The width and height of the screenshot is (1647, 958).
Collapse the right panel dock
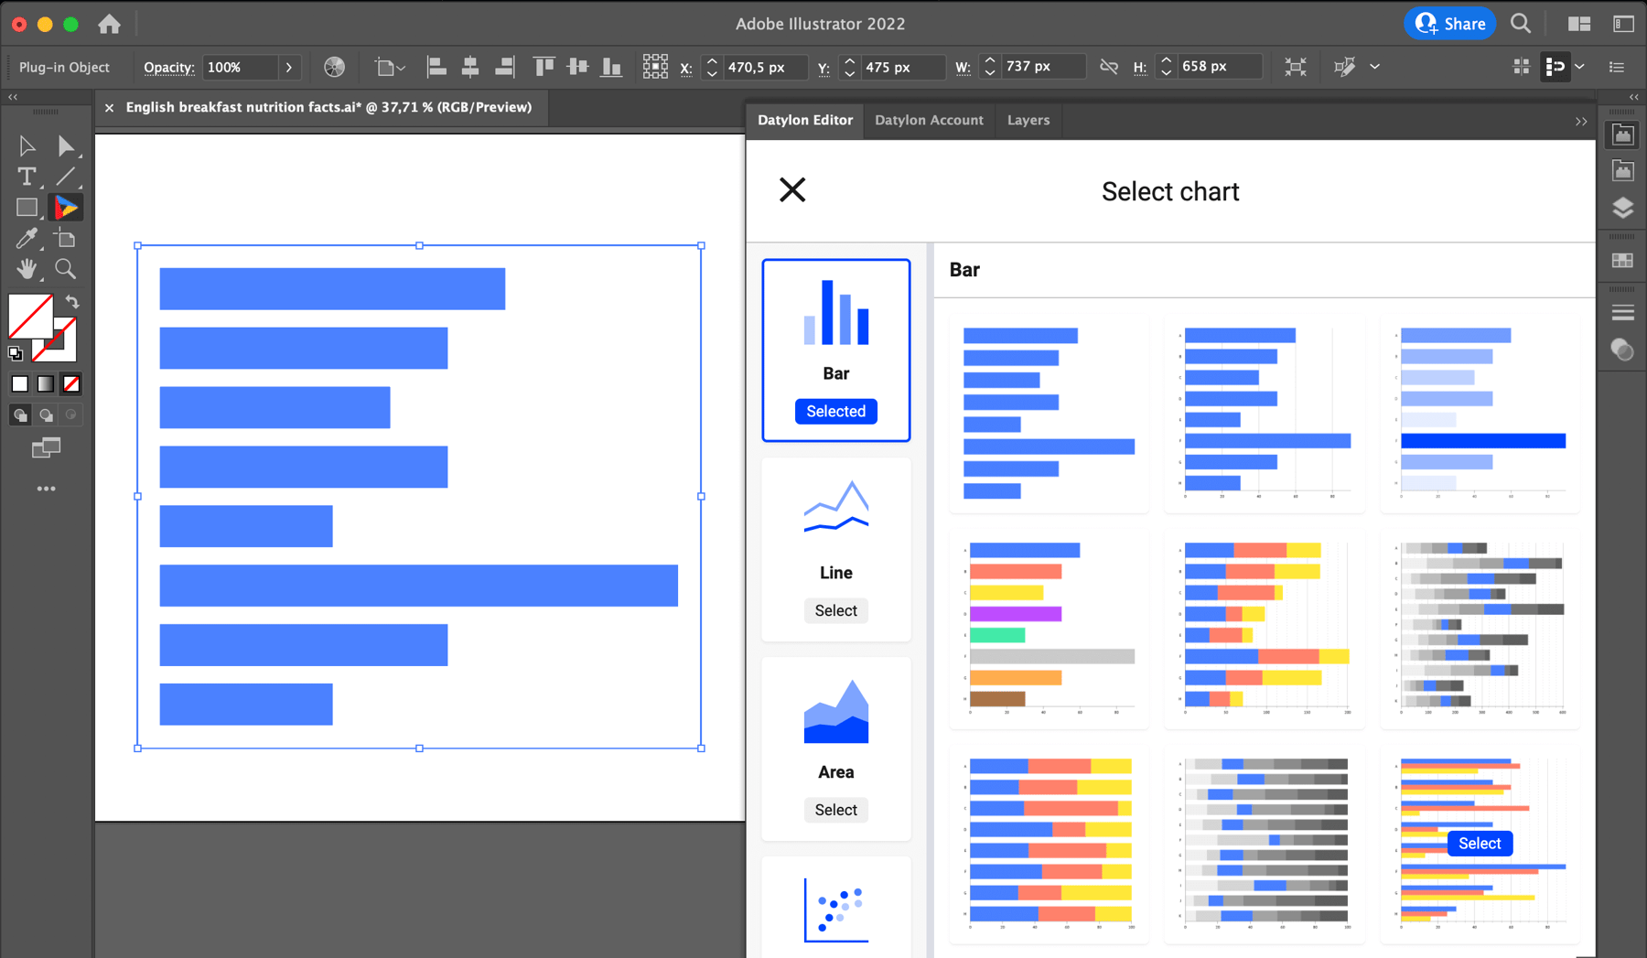coord(1634,97)
